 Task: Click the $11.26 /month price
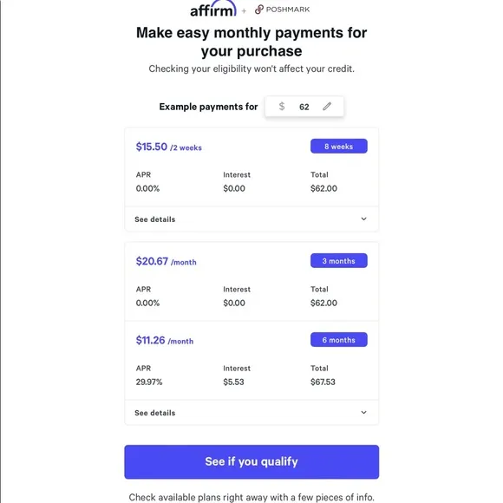click(x=165, y=340)
